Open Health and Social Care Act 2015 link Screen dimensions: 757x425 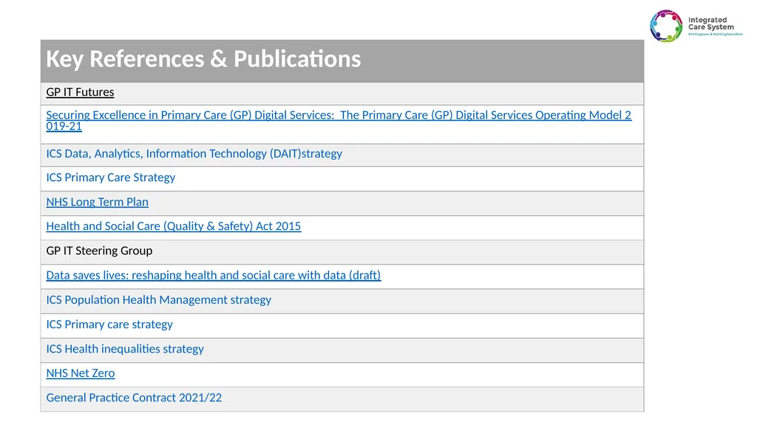pyautogui.click(x=173, y=226)
